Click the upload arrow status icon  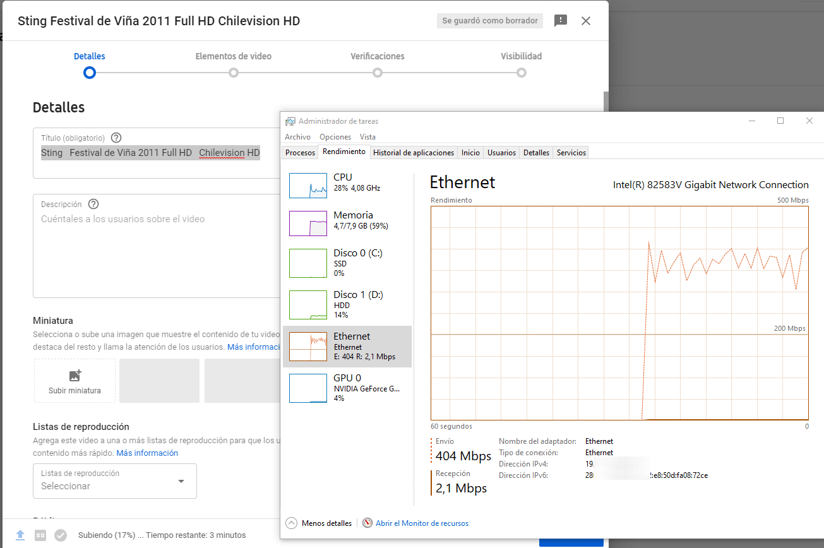(20, 535)
